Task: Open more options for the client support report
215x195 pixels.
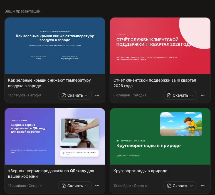Action: click(x=202, y=95)
